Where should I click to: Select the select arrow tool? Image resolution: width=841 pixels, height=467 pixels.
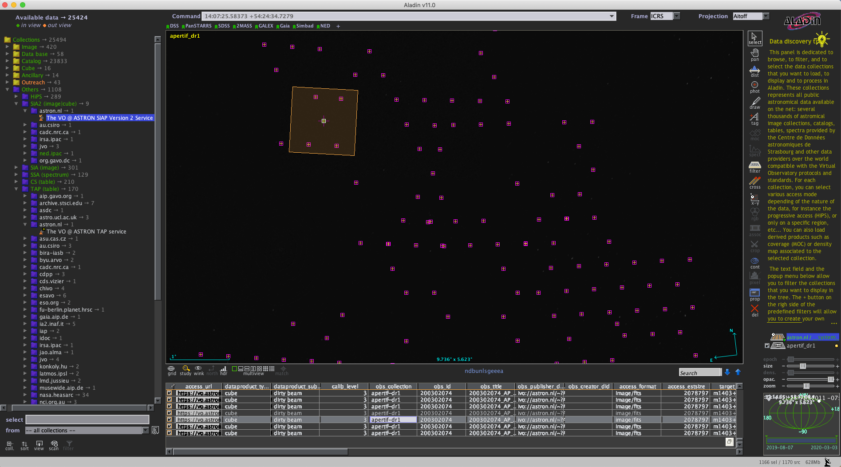pos(754,38)
